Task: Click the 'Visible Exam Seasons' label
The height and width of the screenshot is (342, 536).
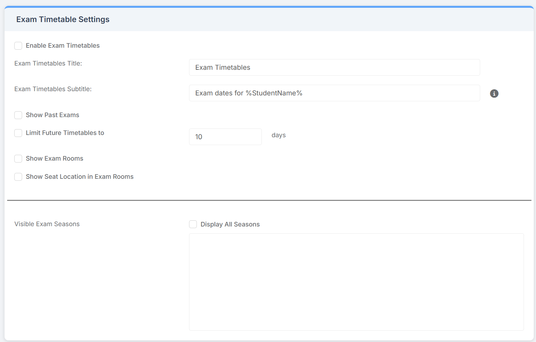Action: point(47,224)
